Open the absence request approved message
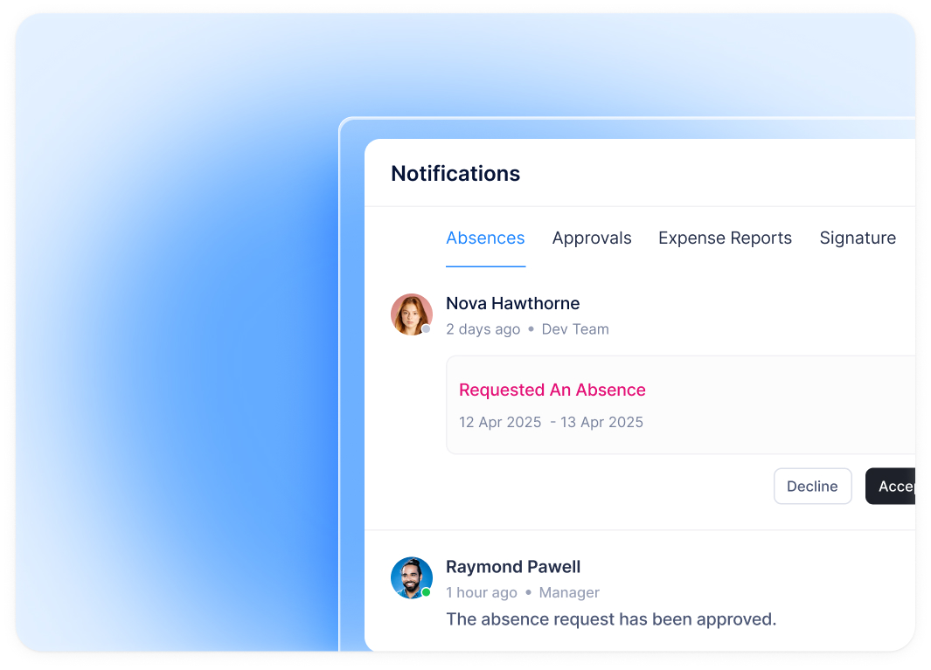Image resolution: width=931 pixels, height=670 pixels. coord(611,619)
